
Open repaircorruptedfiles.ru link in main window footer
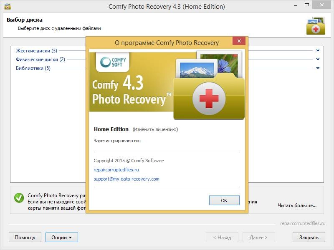[x=303, y=223]
